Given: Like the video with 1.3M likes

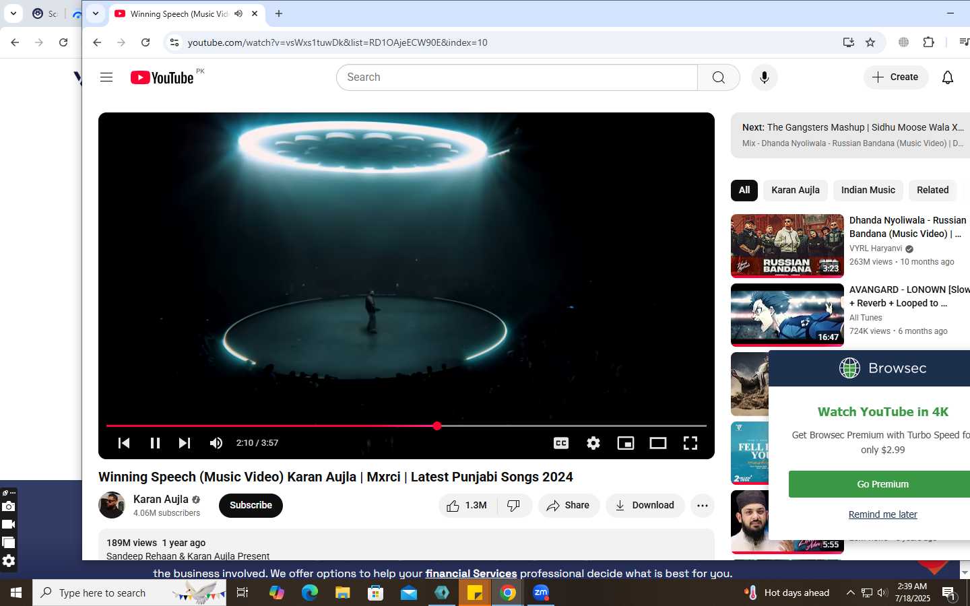Looking at the screenshot, I should click(x=467, y=506).
